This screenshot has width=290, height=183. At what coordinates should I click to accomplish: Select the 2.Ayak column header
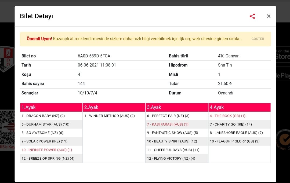tap(114, 107)
